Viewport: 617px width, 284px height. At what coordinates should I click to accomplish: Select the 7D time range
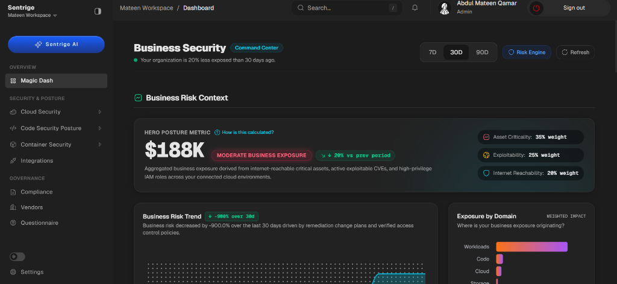pos(433,52)
